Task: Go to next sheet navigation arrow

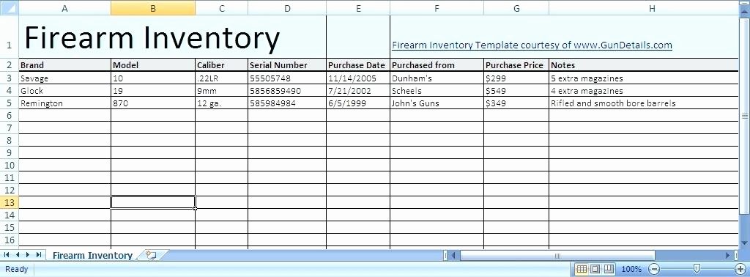Action: [x=28, y=255]
